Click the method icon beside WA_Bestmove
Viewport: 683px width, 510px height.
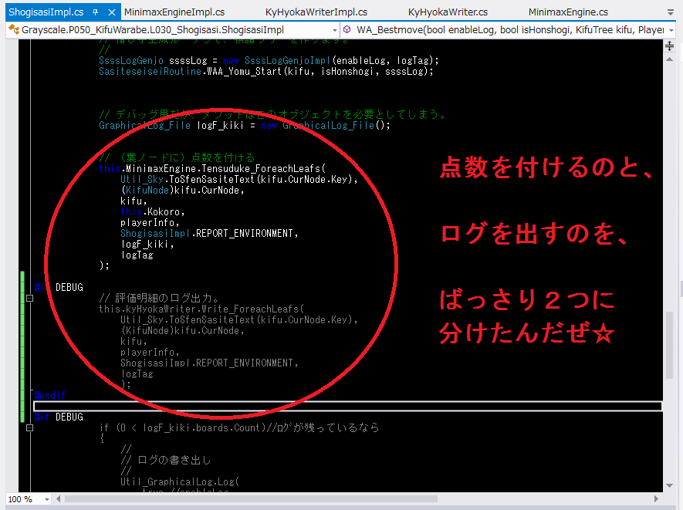coord(347,30)
